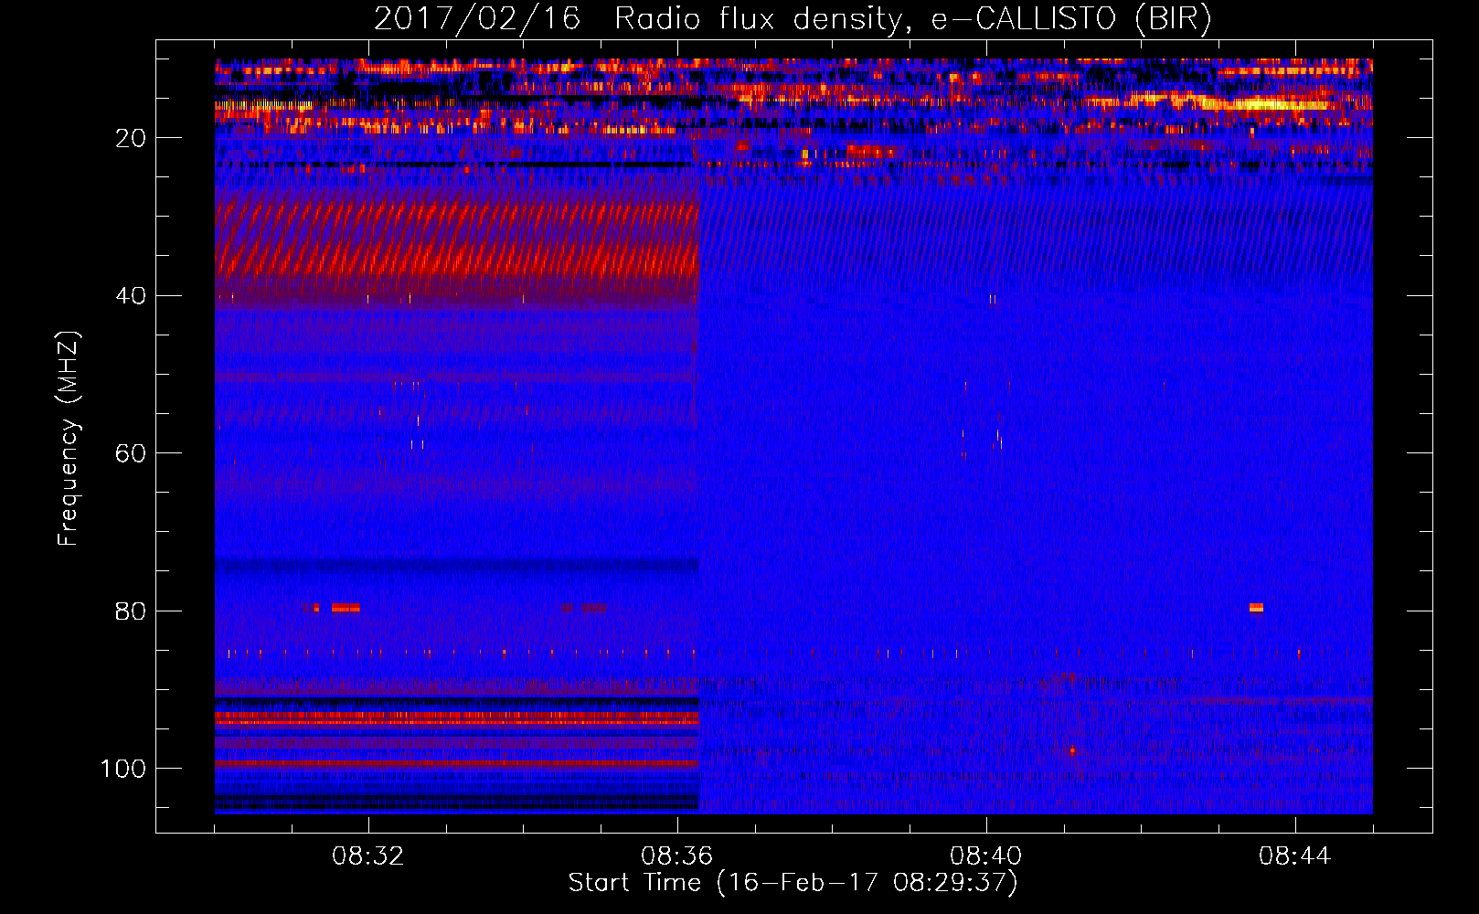Click the 60 MHz frequency tick label
The image size is (1479, 914).
click(131, 453)
